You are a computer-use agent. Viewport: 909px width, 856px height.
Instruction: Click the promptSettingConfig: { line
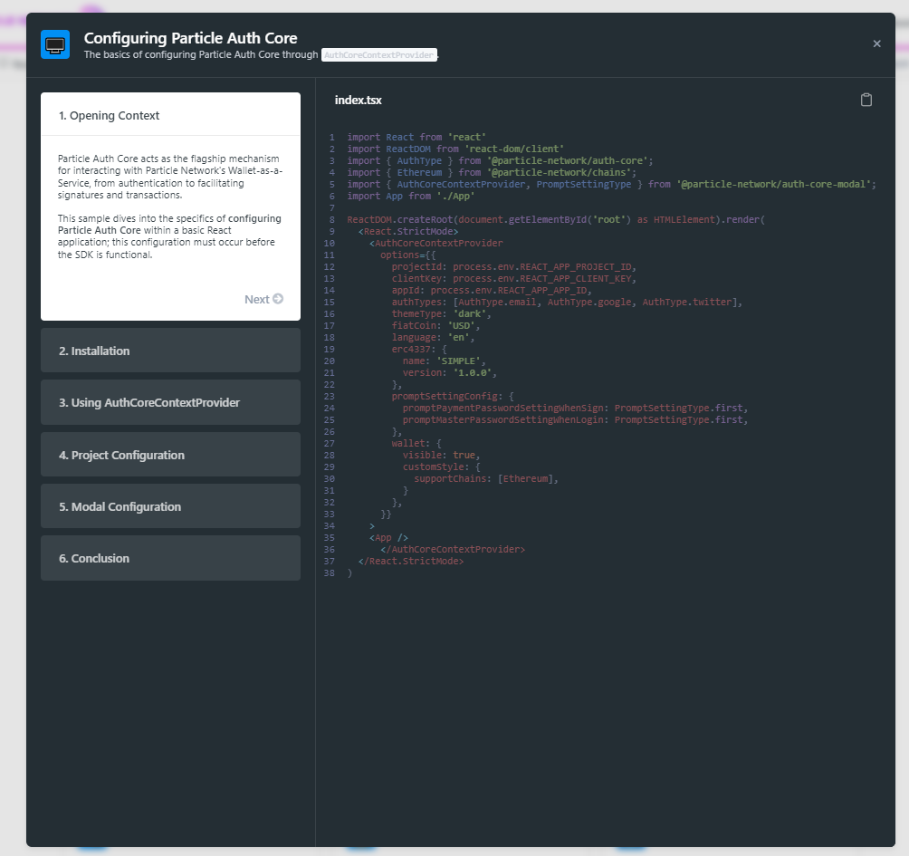click(453, 396)
